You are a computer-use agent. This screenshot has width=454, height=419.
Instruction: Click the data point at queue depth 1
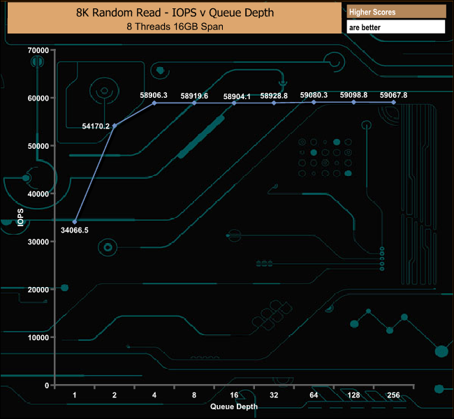[75, 222]
